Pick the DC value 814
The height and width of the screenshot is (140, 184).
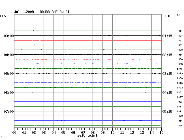click(181, 31)
